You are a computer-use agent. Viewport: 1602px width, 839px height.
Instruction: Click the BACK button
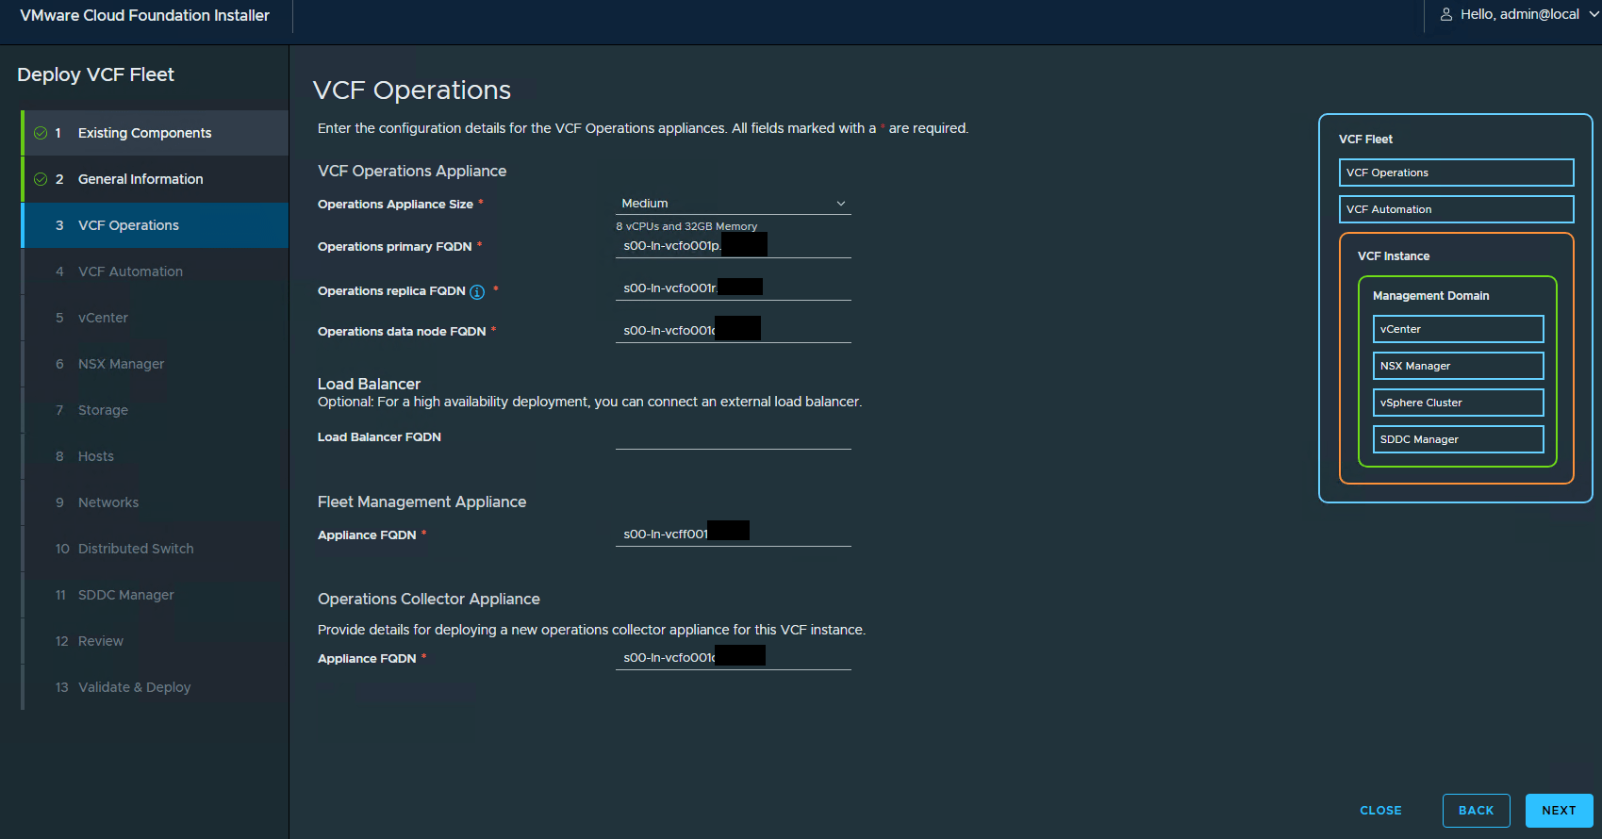point(1476,811)
